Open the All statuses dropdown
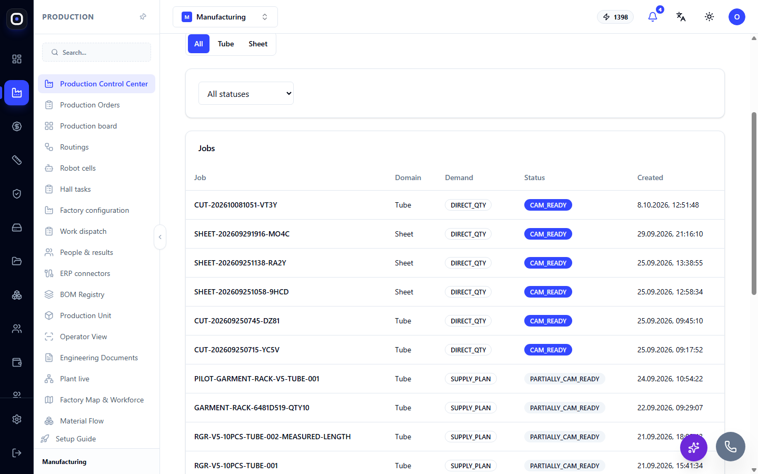Image resolution: width=758 pixels, height=474 pixels. [246, 94]
